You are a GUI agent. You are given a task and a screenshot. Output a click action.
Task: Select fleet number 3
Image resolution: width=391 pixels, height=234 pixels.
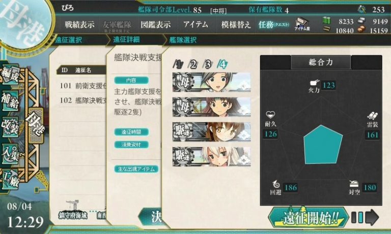click(208, 64)
